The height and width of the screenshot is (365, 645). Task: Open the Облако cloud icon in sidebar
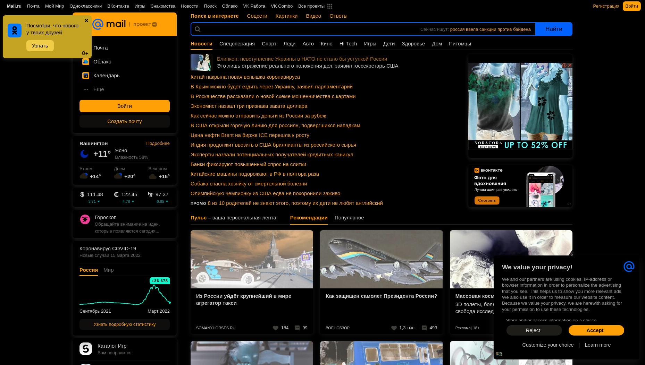coord(86,62)
